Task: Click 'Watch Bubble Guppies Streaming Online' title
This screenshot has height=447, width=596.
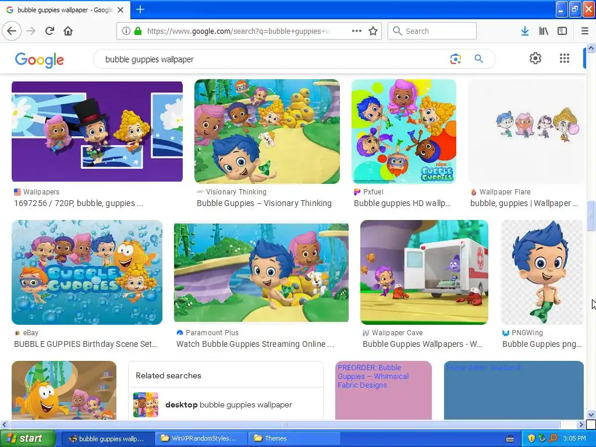Action: pos(255,344)
